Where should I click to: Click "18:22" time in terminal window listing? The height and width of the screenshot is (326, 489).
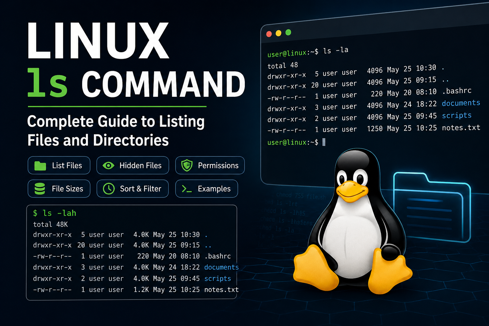[426, 104]
